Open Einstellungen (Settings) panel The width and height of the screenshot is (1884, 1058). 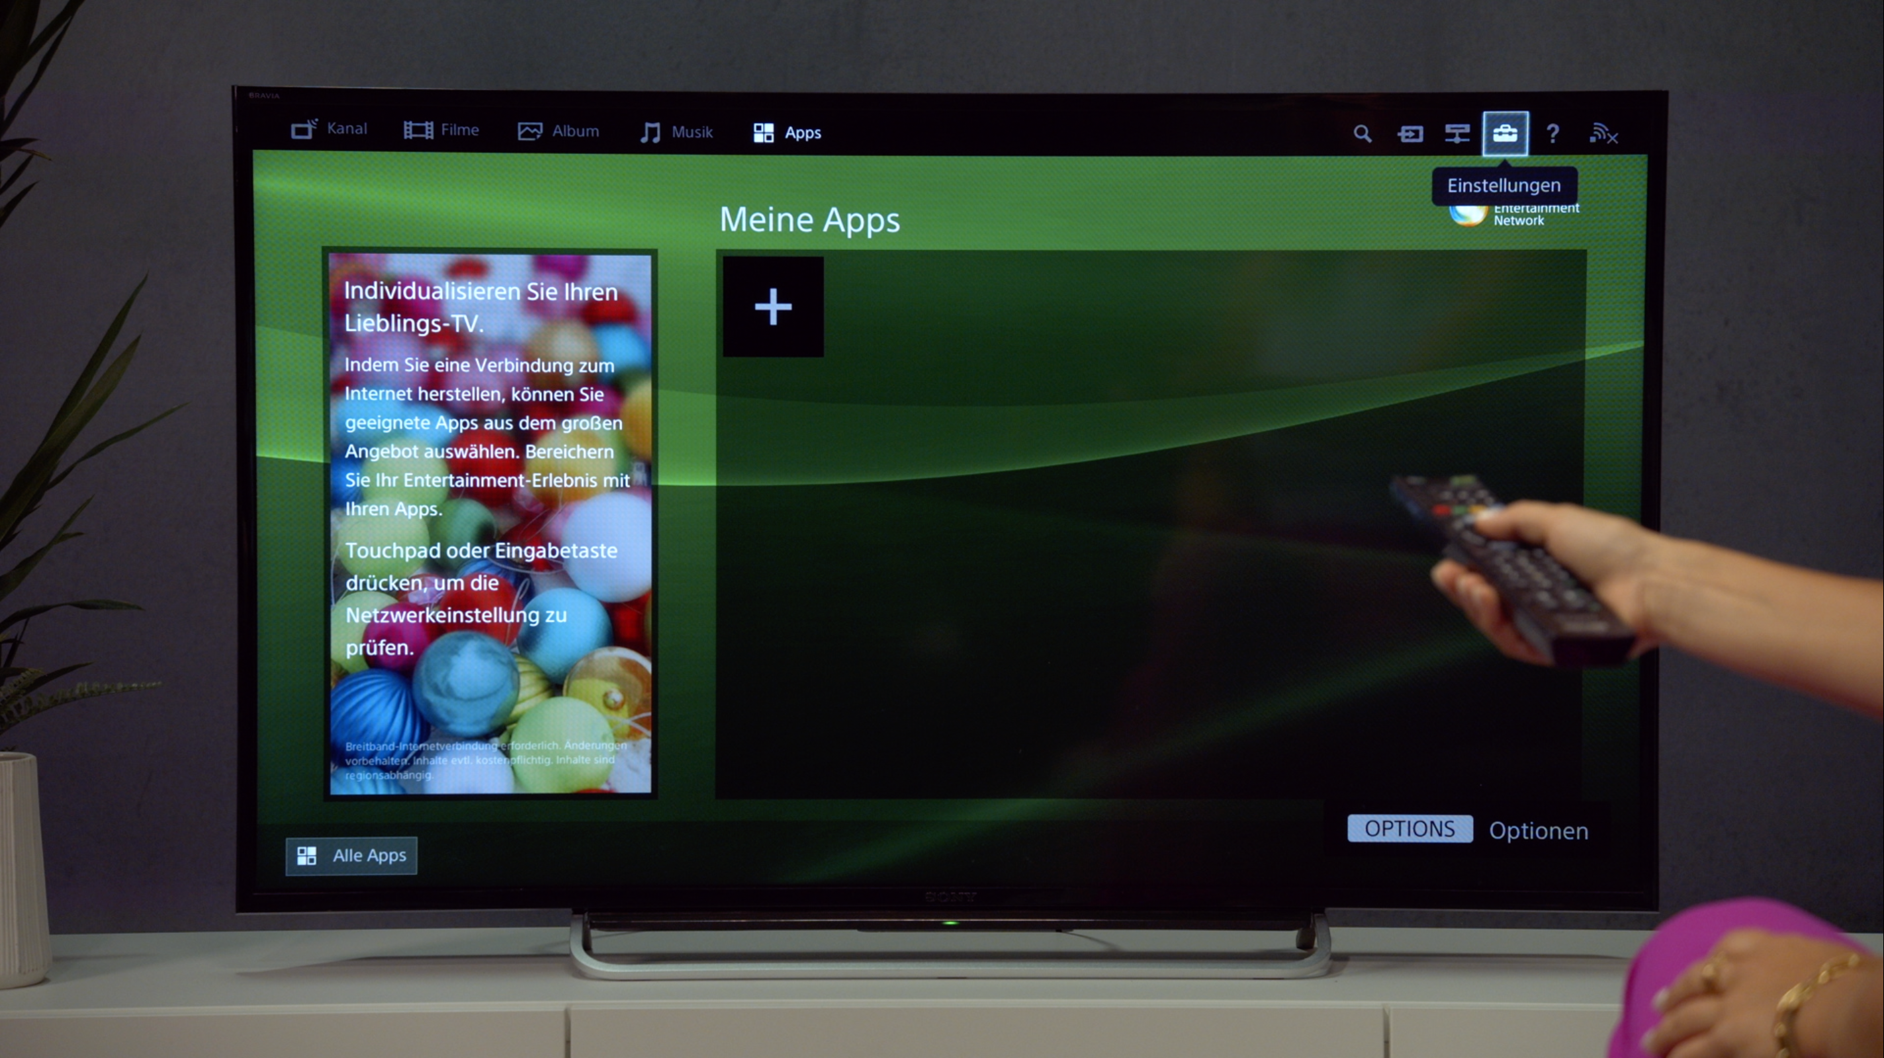click(1505, 132)
